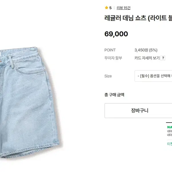172x172 pixels.
Task: Click the 총 구매 금액 heading
Action: (x=114, y=95)
